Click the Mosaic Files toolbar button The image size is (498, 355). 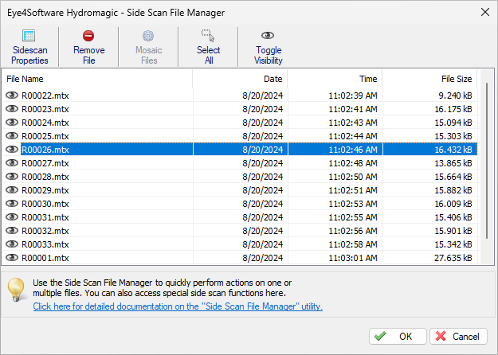(x=149, y=47)
